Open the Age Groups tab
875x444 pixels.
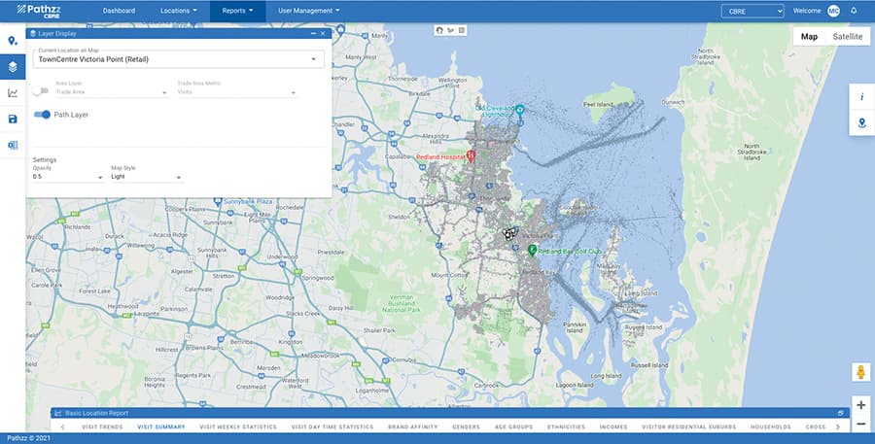tap(513, 427)
